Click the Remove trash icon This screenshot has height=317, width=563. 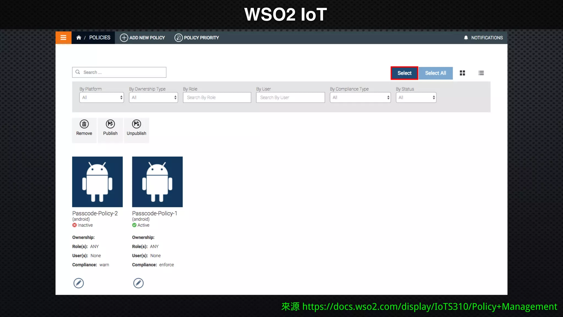coord(84,124)
